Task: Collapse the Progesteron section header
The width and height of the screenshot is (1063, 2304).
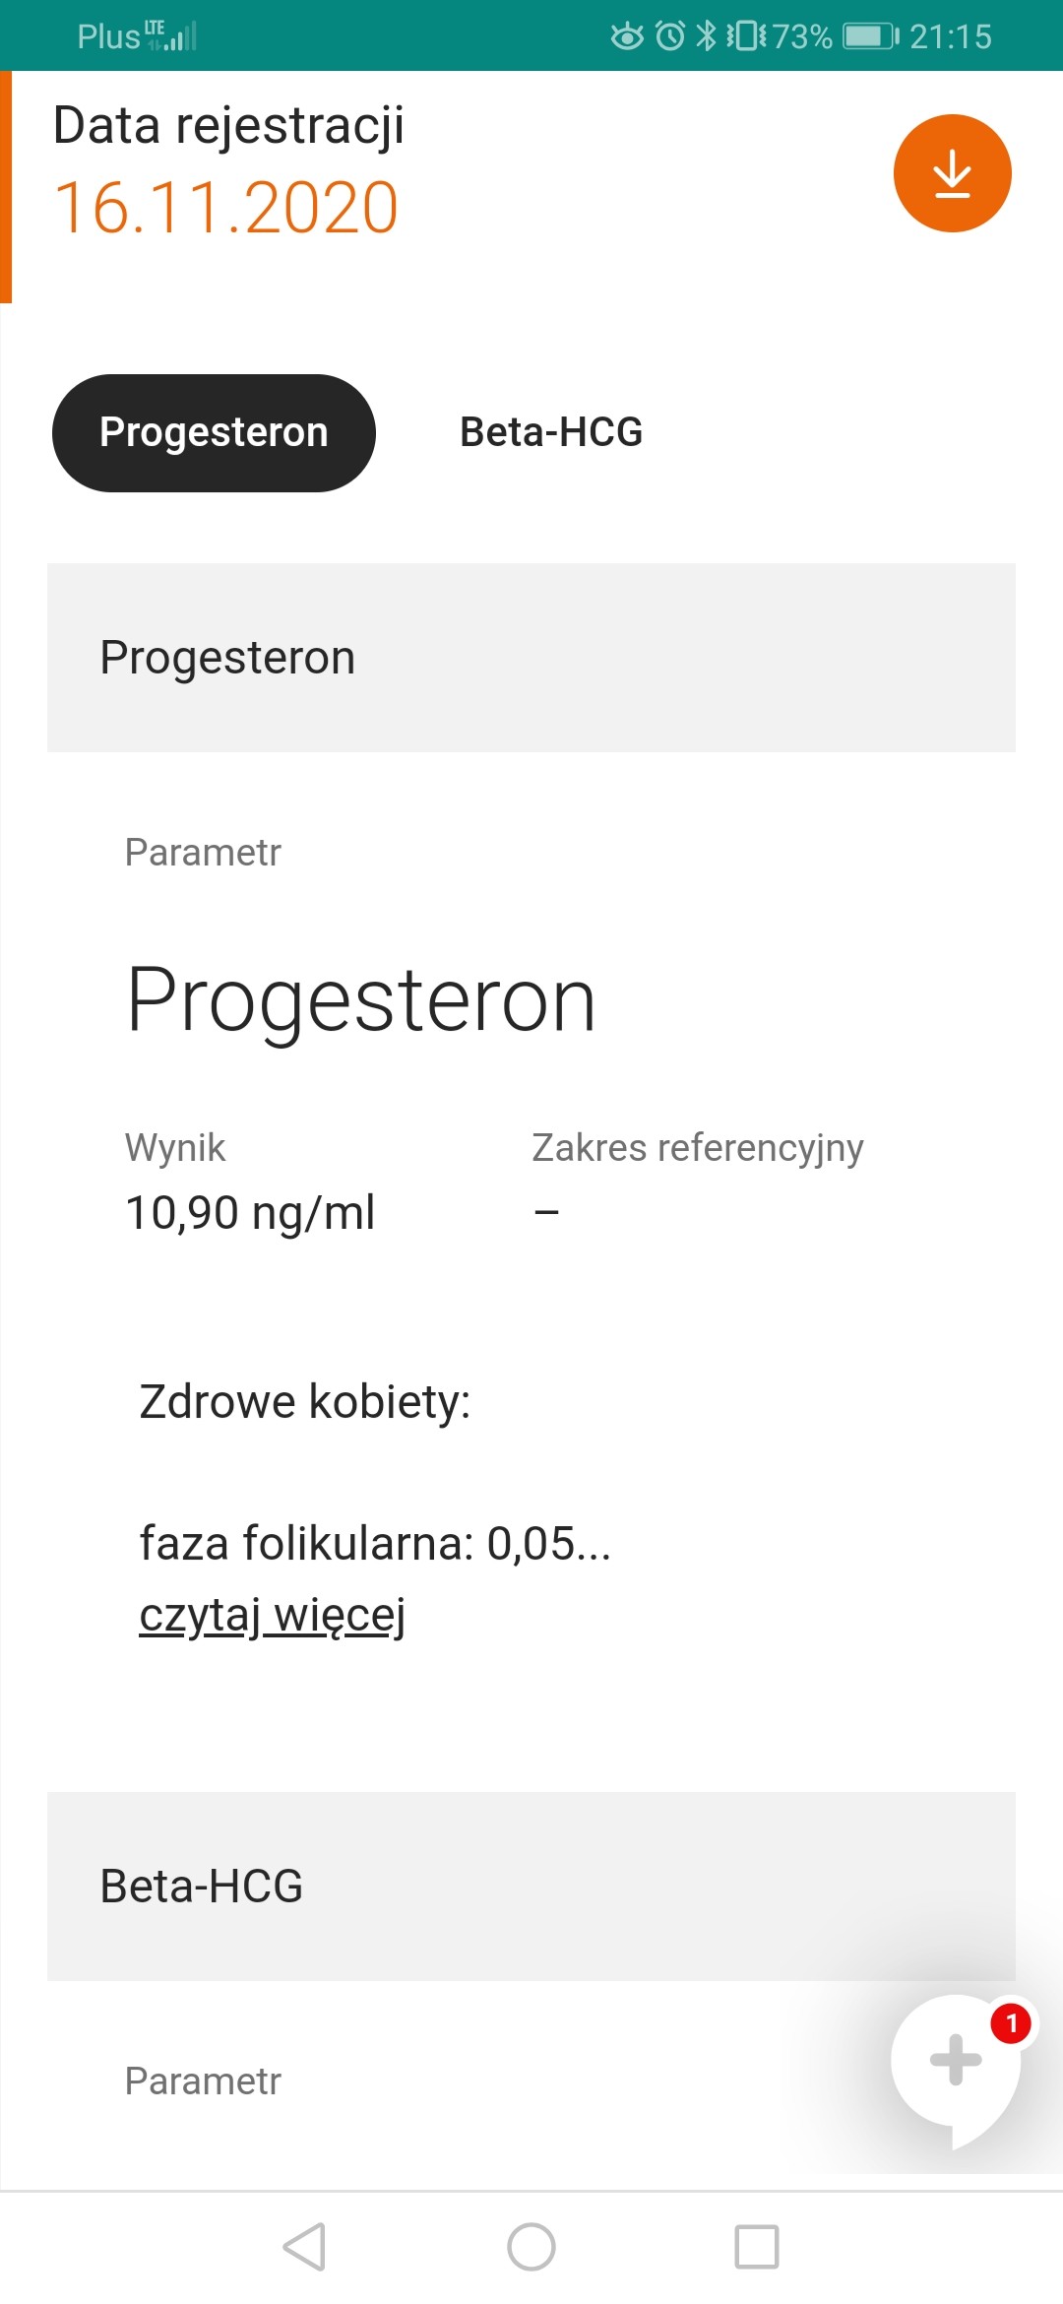Action: coord(531,658)
